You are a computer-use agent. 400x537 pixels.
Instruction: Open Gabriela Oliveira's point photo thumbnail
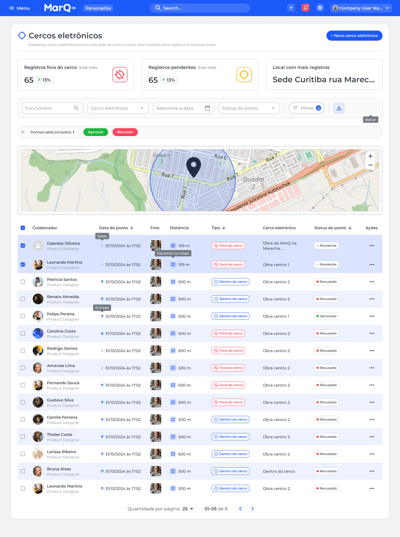tap(156, 246)
